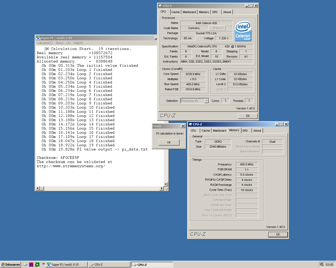Click the top CPU-Z window title icon
Screen dimensions: 336x268
(x=160, y=5)
